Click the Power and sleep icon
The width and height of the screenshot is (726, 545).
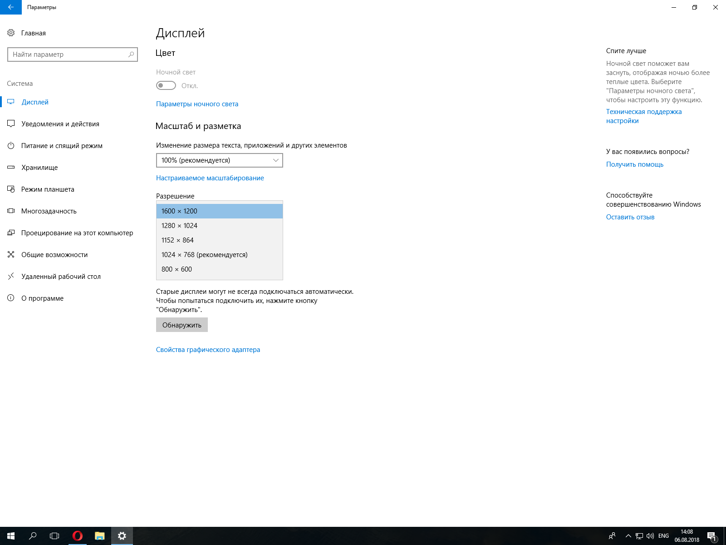(x=11, y=145)
